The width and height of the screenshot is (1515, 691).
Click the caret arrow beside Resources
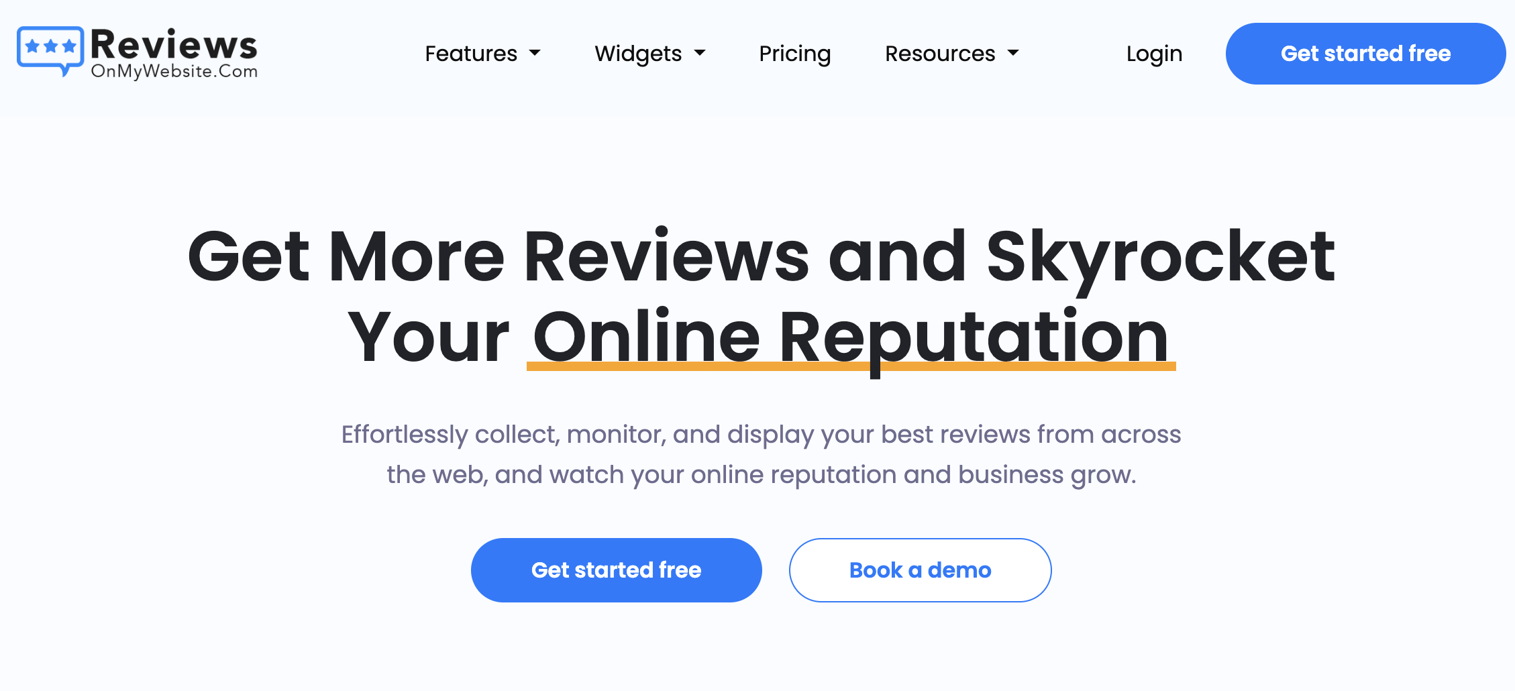(1013, 53)
